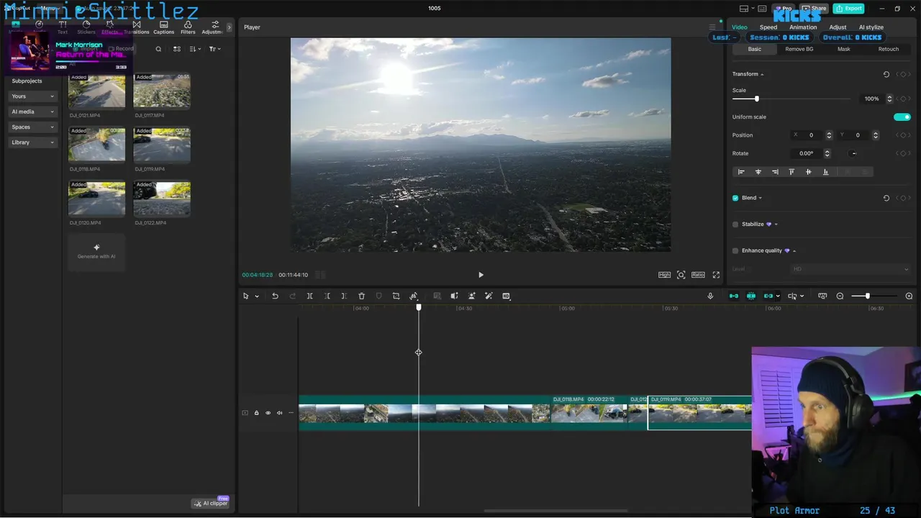Redo the last undone edit
The width and height of the screenshot is (921, 518).
tap(292, 296)
